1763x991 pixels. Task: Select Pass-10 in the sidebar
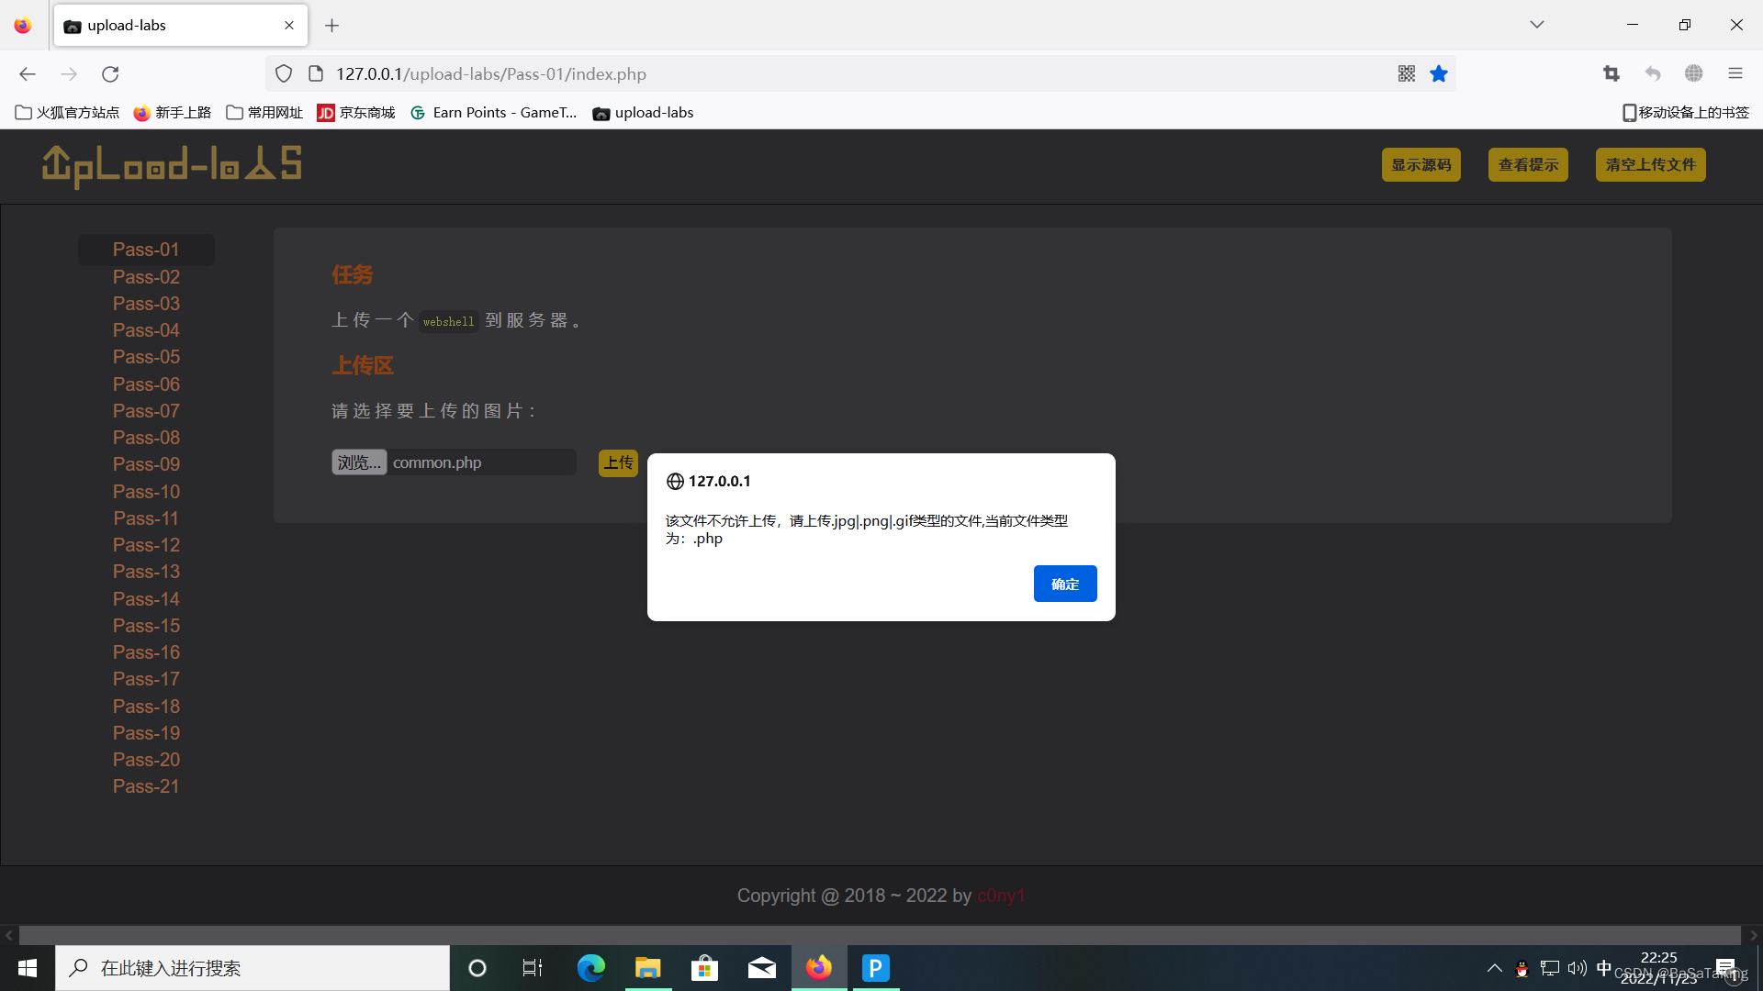[146, 491]
